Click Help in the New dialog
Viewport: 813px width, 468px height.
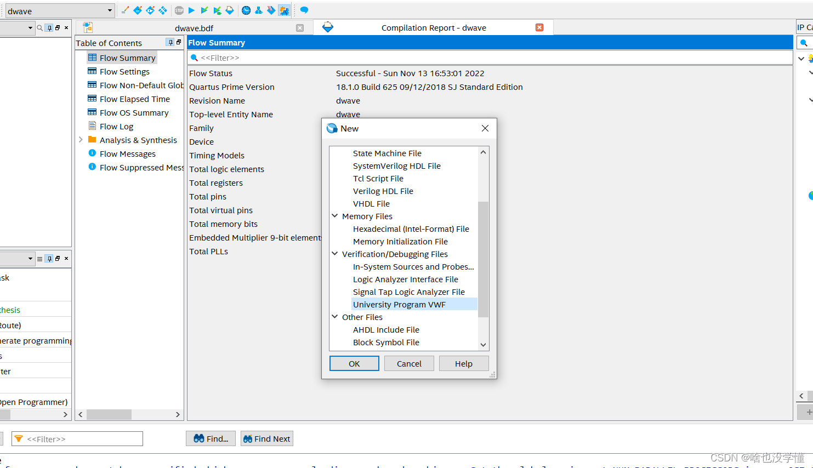[464, 363]
